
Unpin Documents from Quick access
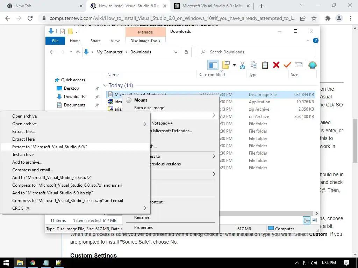click(97, 105)
